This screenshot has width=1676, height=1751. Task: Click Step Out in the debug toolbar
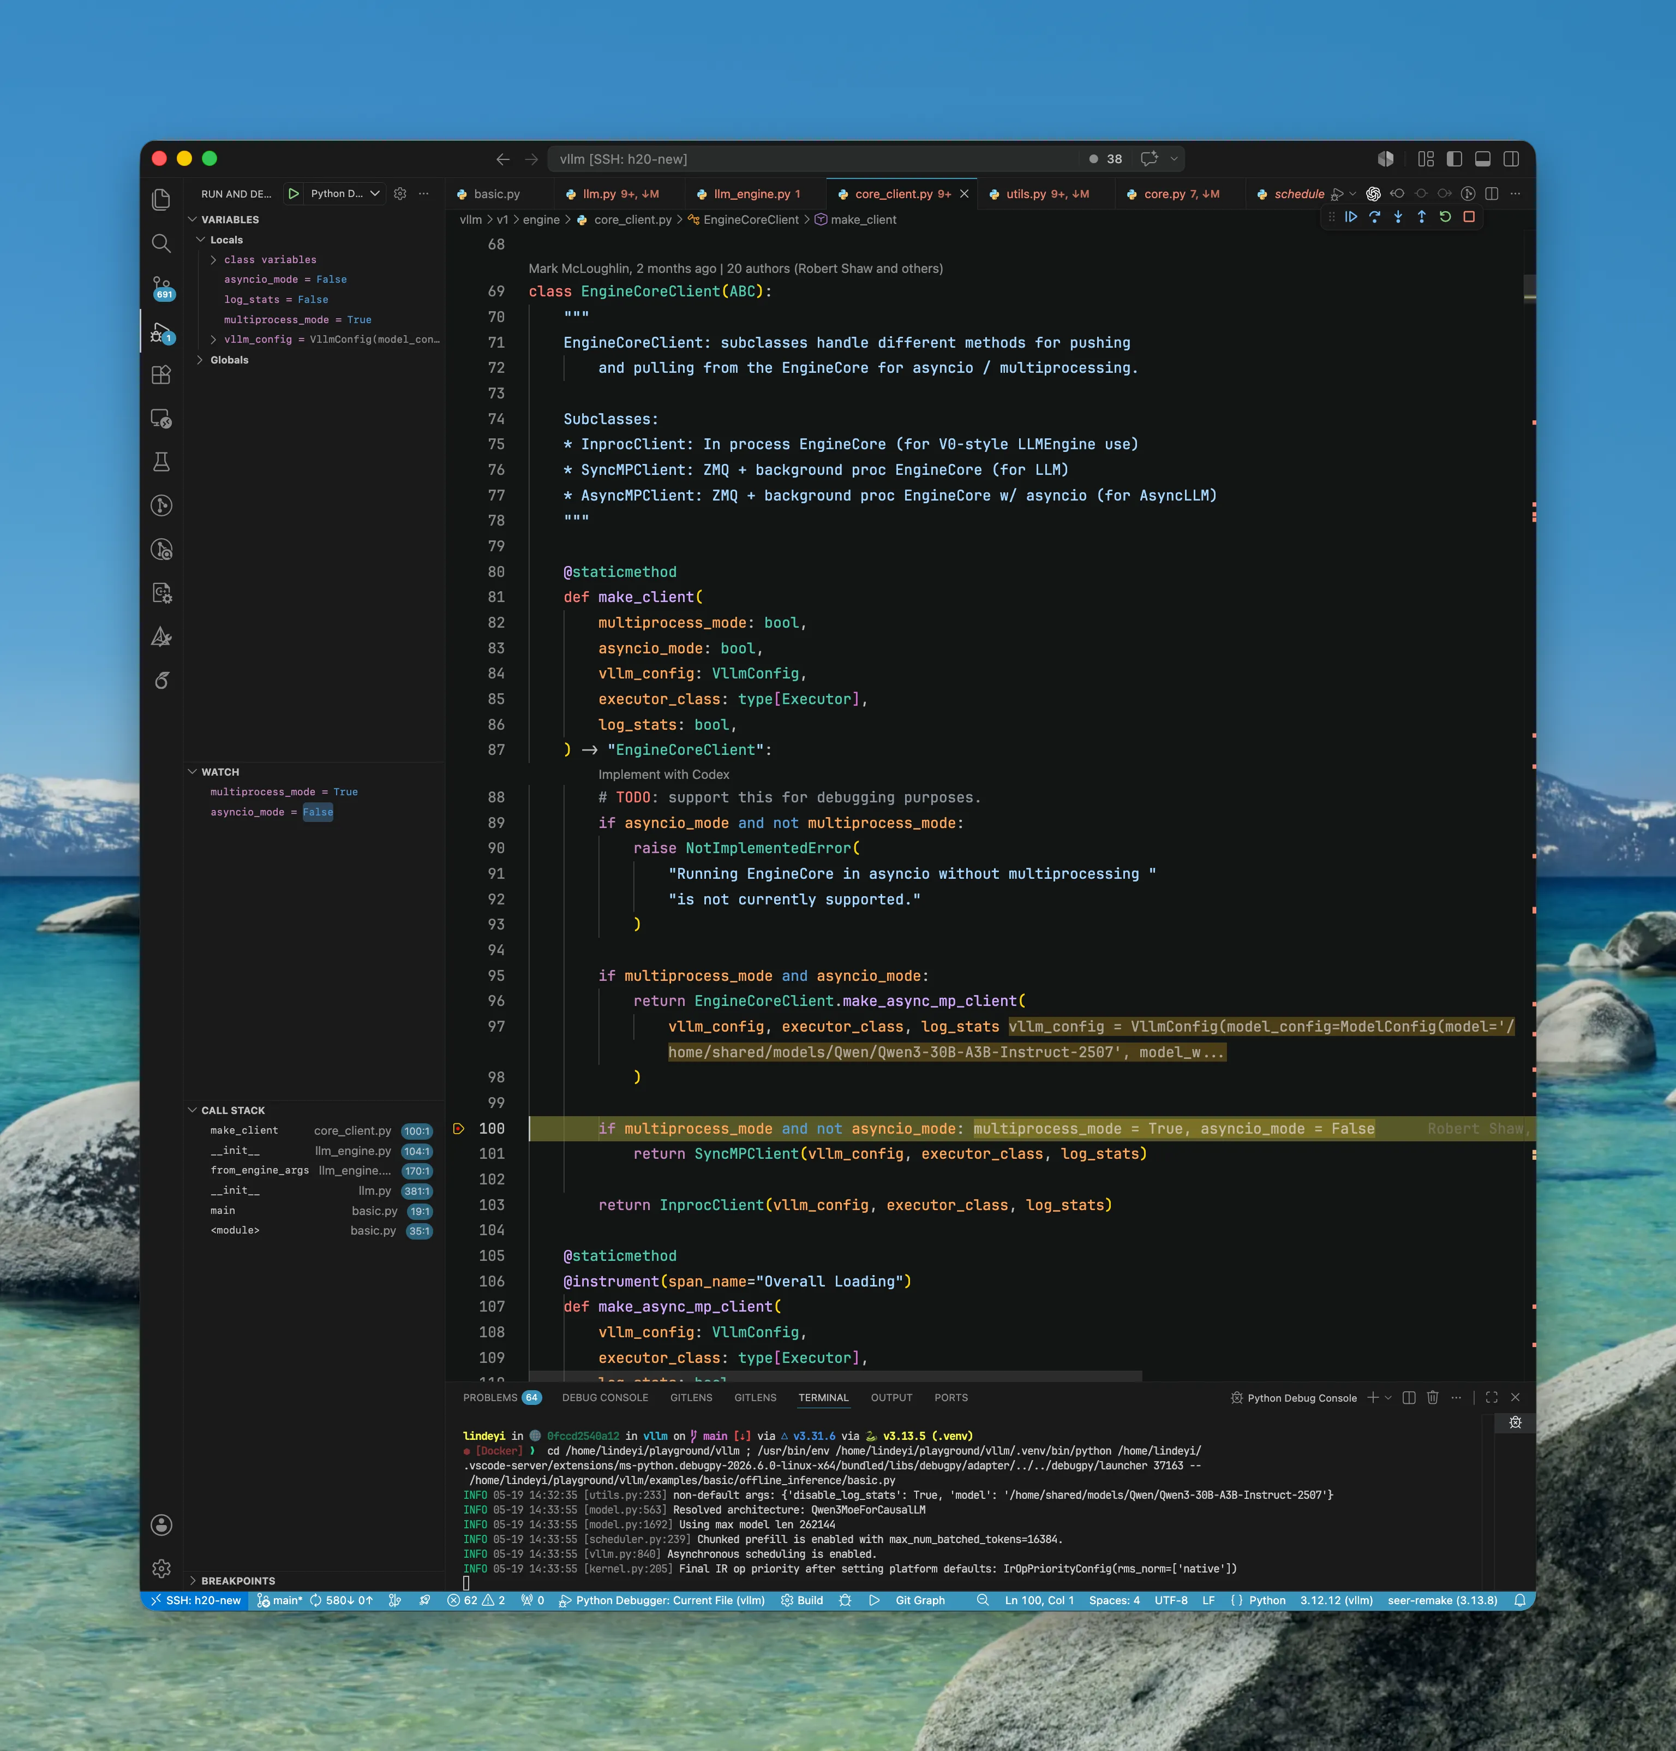click(x=1422, y=217)
